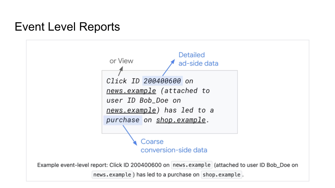
Task: Click the first news.example code chip in the caption
Action: coord(192,165)
